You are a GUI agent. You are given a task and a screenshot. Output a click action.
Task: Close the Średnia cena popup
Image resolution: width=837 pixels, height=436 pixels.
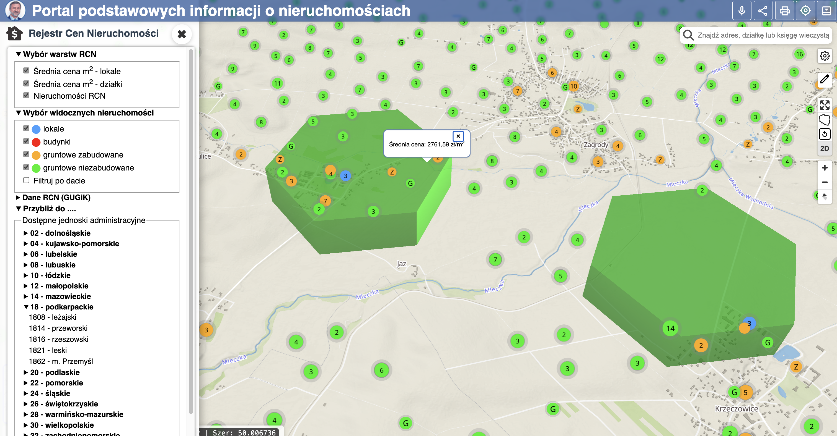[x=458, y=136]
